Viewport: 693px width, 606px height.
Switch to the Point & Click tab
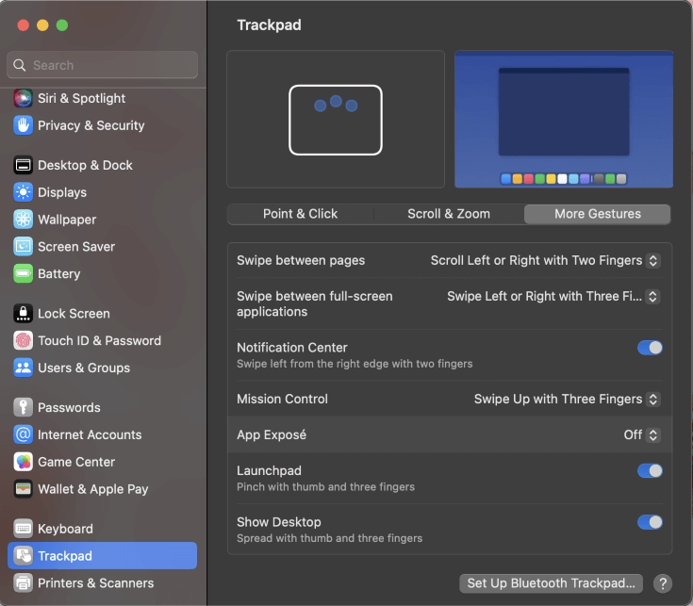(x=300, y=214)
